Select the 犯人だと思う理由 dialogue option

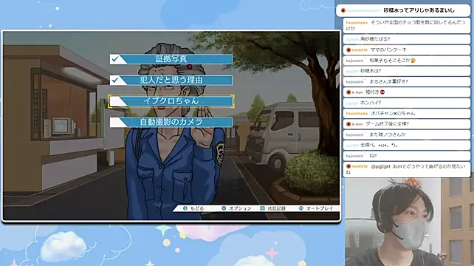[x=171, y=81]
